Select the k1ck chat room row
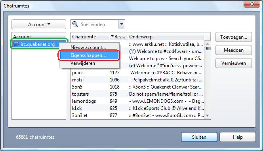Image resolution: width=263 pixels, height=151 pixels. click(137, 108)
